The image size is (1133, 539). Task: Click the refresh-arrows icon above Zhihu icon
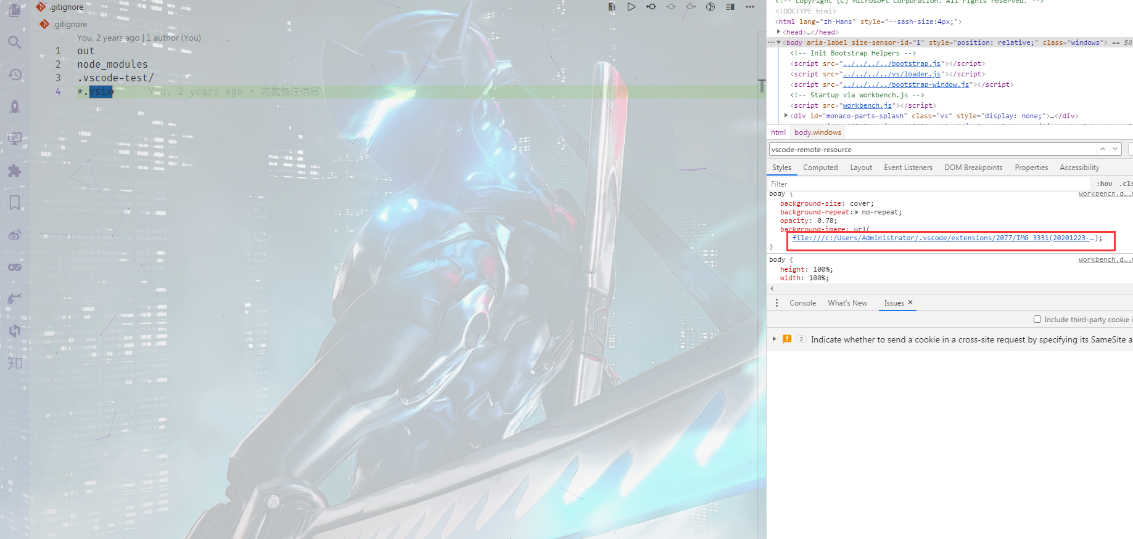click(x=15, y=331)
